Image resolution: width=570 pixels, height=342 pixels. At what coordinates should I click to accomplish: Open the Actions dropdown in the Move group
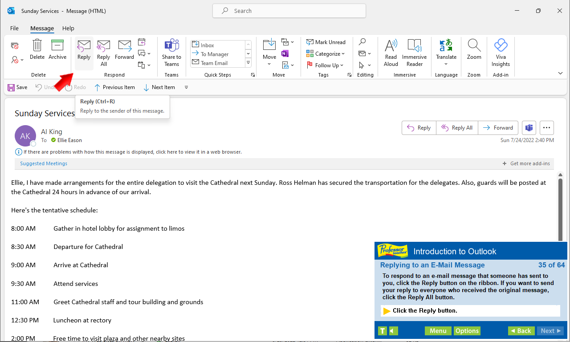(288, 65)
